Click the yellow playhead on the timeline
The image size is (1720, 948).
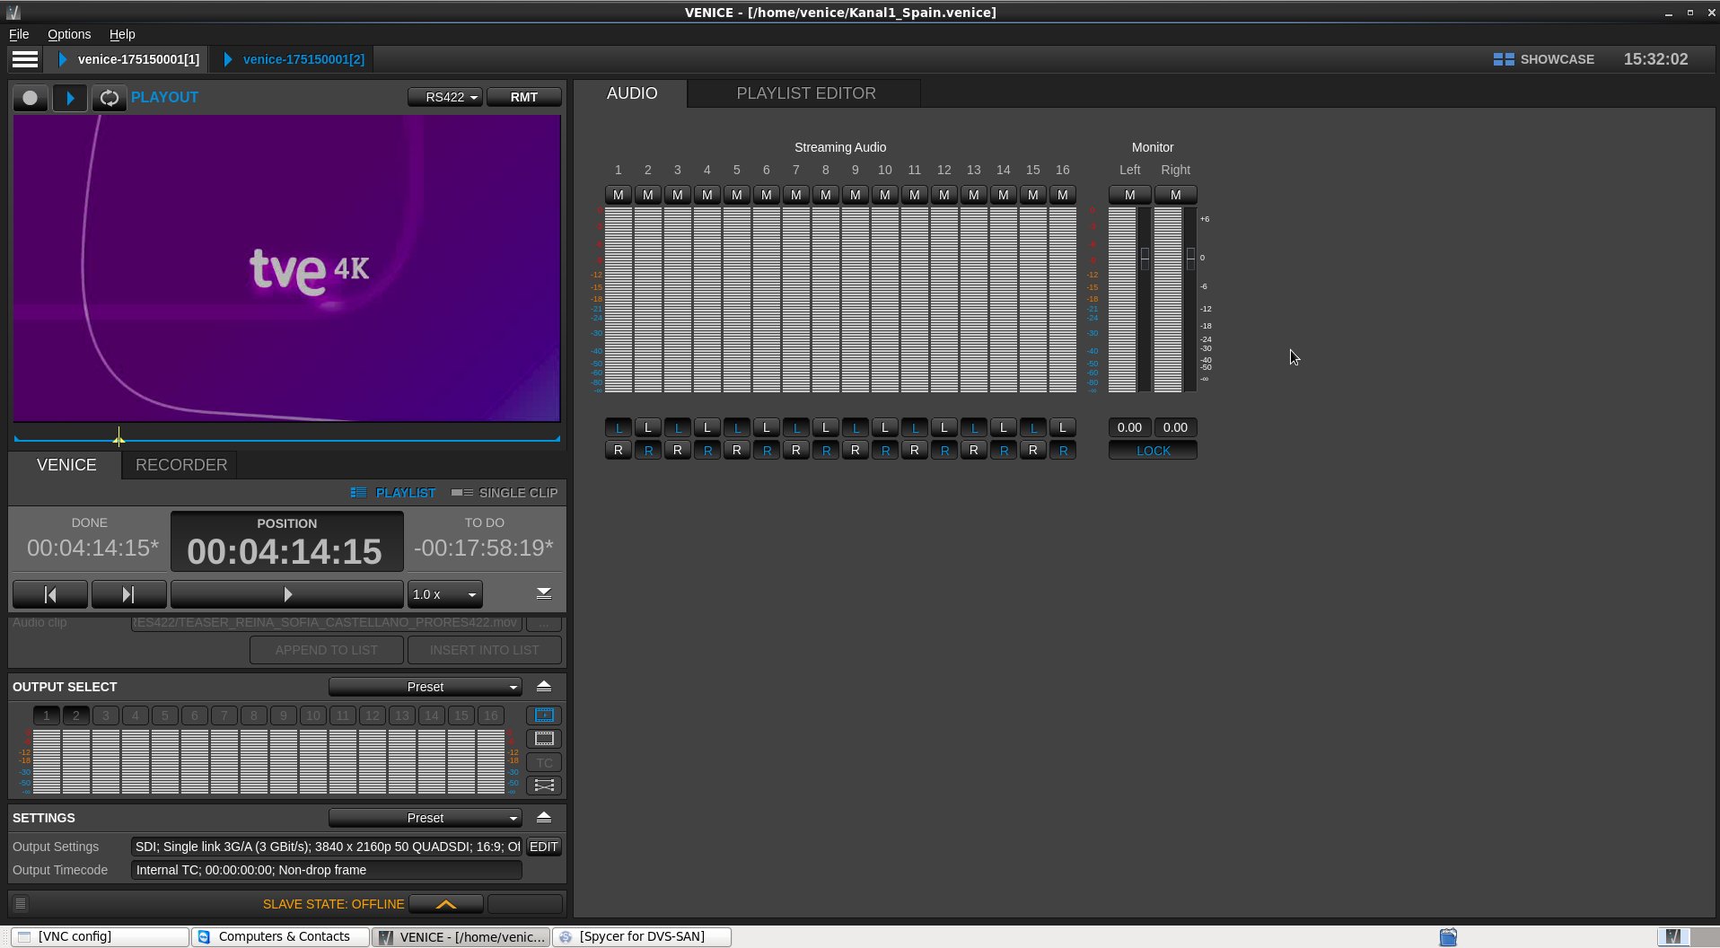[x=118, y=437]
